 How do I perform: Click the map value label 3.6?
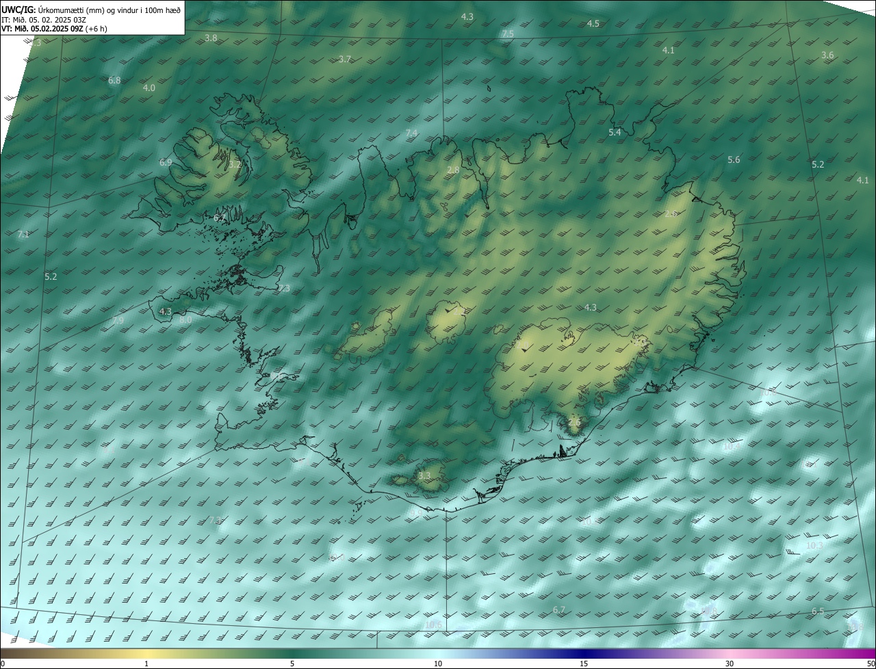[827, 55]
